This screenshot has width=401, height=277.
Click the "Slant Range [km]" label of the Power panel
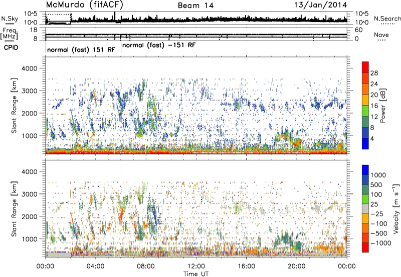pyautogui.click(x=14, y=105)
